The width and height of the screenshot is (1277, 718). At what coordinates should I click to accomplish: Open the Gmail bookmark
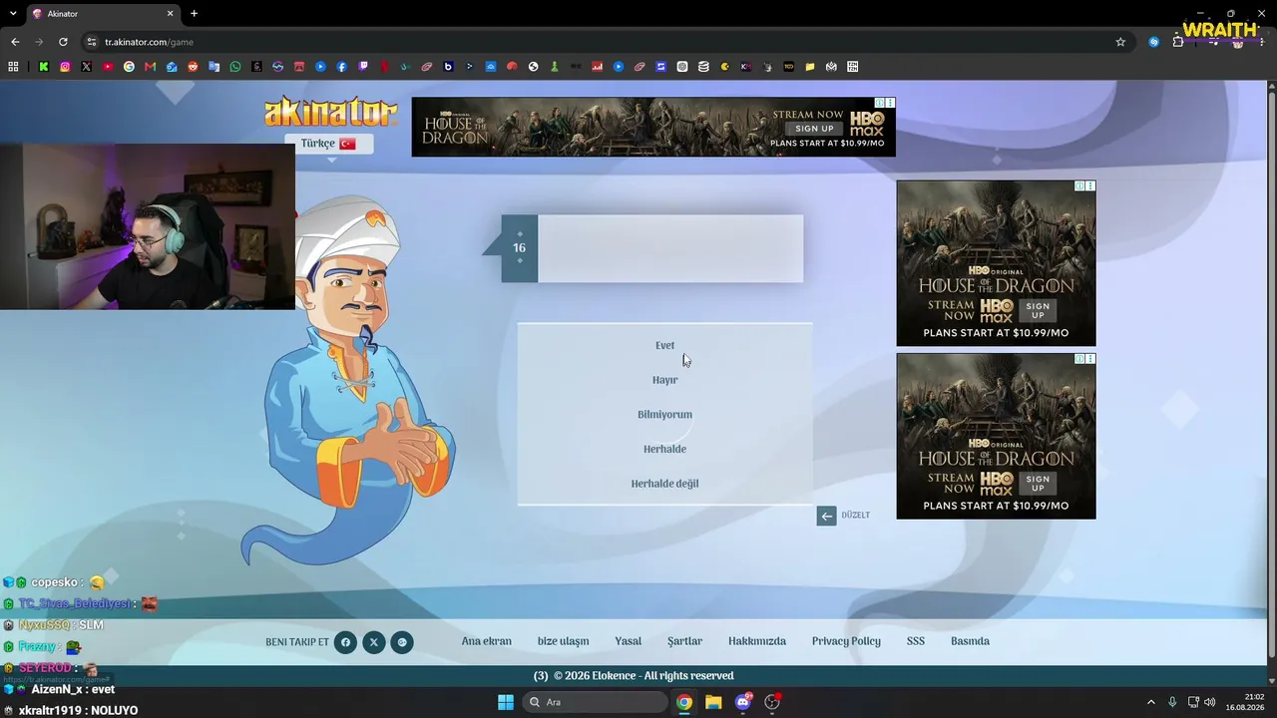pos(150,67)
